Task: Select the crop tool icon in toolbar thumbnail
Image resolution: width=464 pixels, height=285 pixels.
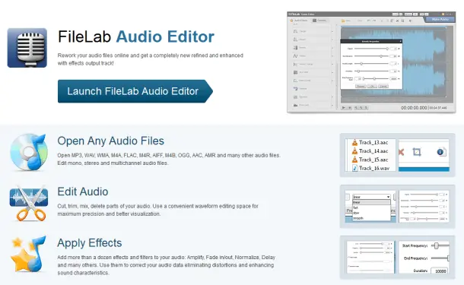Action: point(417,152)
